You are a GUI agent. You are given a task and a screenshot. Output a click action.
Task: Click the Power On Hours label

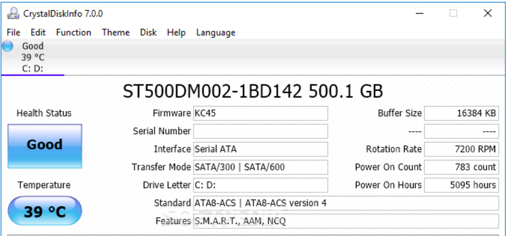click(x=388, y=185)
